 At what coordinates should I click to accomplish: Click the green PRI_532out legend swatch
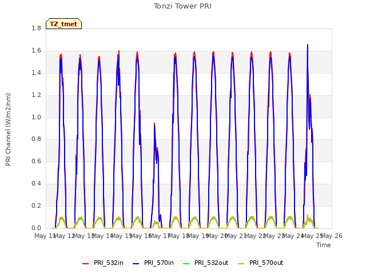pos(186,264)
